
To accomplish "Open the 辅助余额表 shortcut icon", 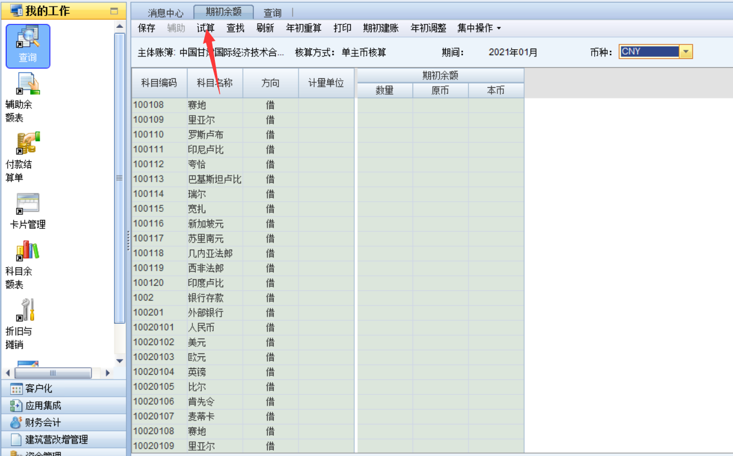I will tap(27, 85).
